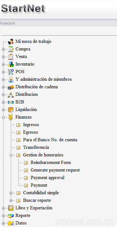Click the Inventario colored blocks icon
This screenshot has width=117, height=227.
coord(11,64)
